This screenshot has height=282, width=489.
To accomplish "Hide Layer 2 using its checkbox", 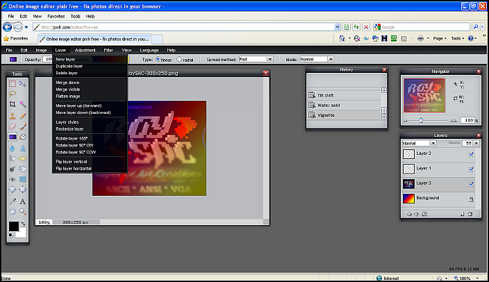I will 471,154.
